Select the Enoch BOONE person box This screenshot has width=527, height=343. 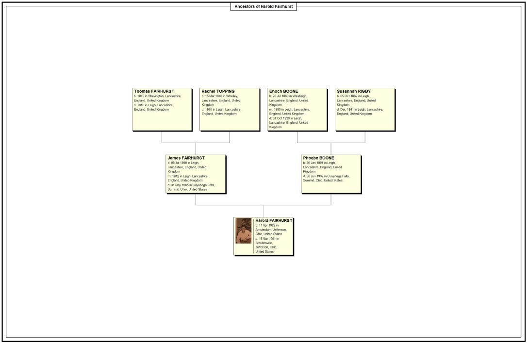point(297,108)
